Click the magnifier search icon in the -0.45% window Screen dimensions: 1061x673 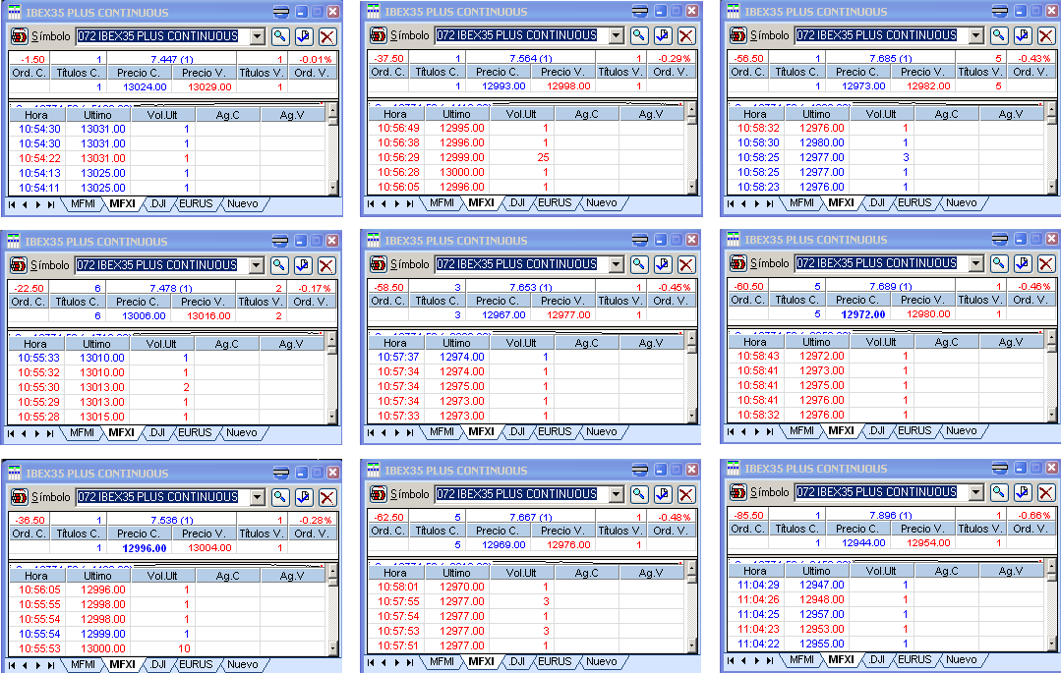click(639, 264)
